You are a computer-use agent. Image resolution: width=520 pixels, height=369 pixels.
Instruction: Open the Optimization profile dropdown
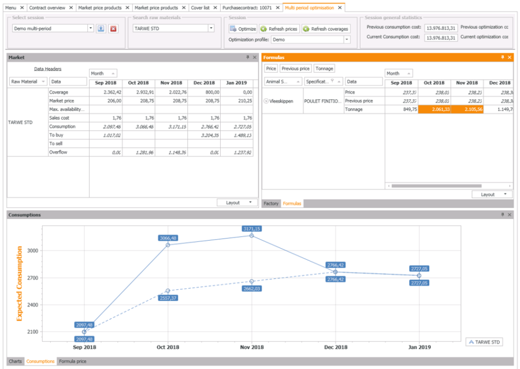tap(347, 40)
